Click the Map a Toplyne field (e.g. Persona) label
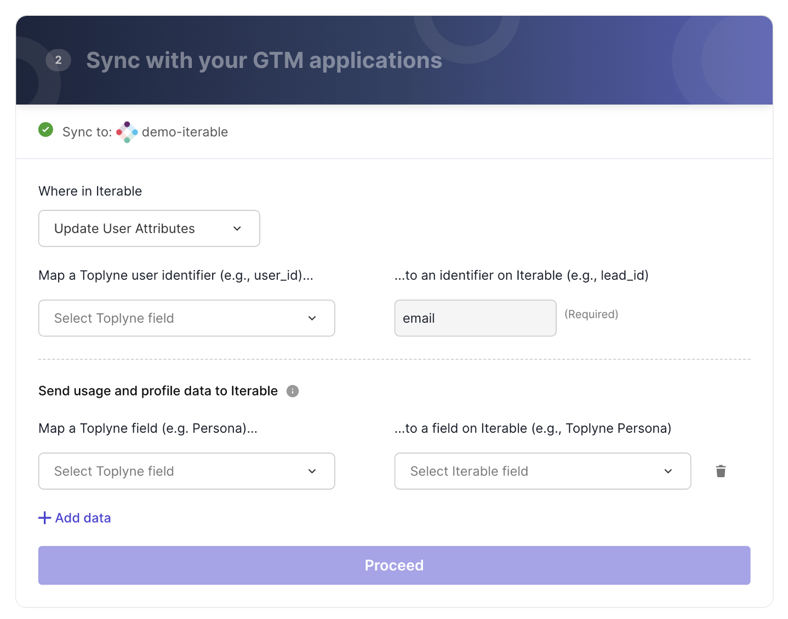This screenshot has height=619, width=788. tap(148, 428)
